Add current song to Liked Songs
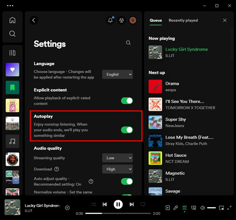The image size is (236, 220). (x=67, y=208)
